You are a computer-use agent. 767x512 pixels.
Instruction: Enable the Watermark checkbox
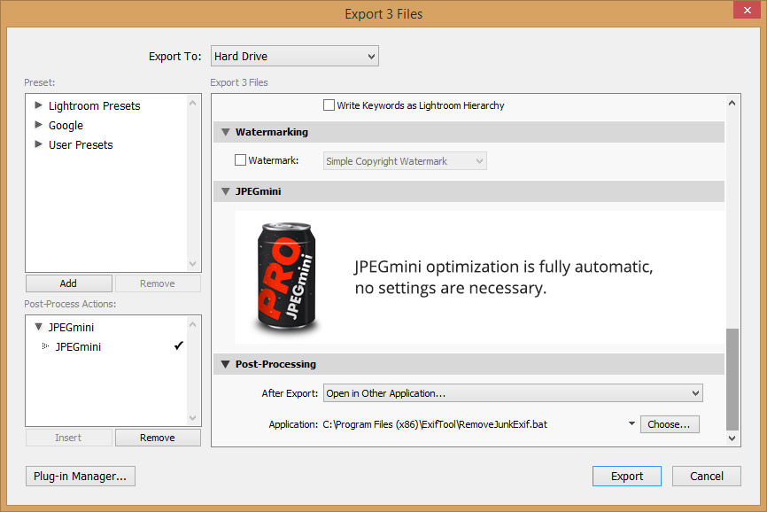tap(240, 159)
